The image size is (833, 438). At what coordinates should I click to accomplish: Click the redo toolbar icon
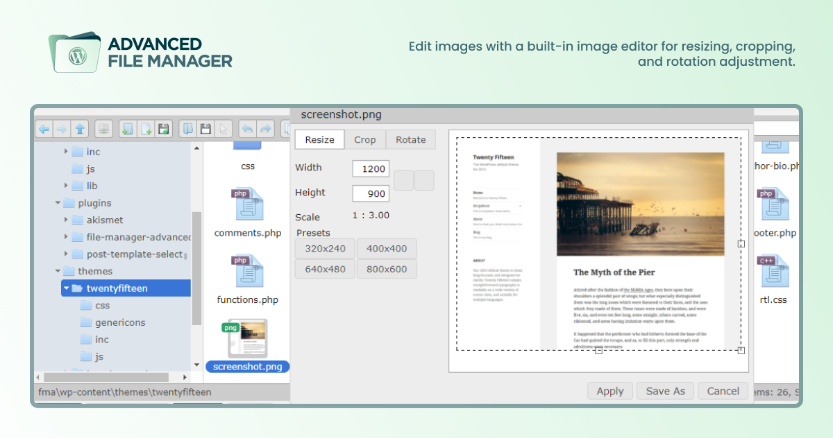pos(265,128)
